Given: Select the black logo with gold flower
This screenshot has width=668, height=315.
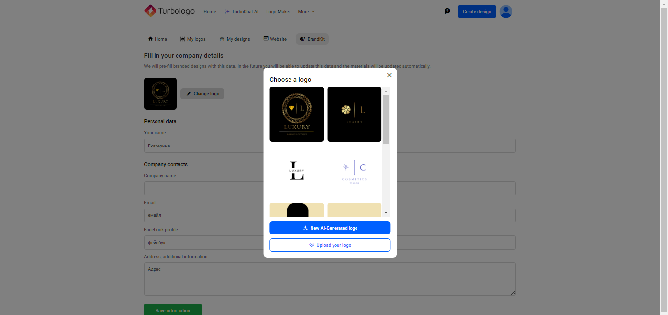Looking at the screenshot, I should point(354,114).
